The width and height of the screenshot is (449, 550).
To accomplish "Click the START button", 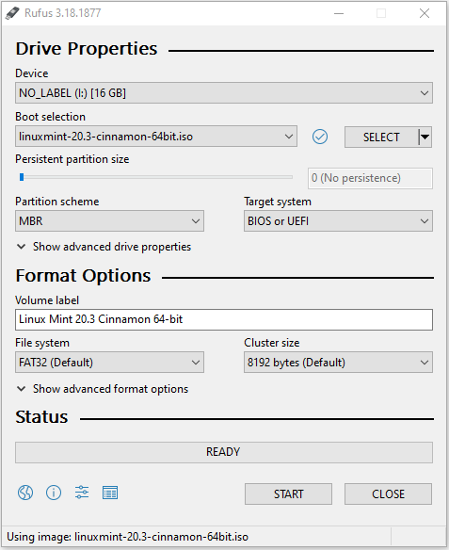I will pos(288,494).
